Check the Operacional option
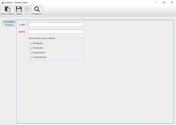 32,53
